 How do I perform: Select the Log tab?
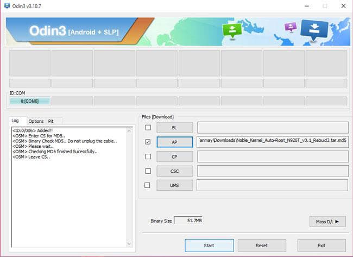(16, 121)
